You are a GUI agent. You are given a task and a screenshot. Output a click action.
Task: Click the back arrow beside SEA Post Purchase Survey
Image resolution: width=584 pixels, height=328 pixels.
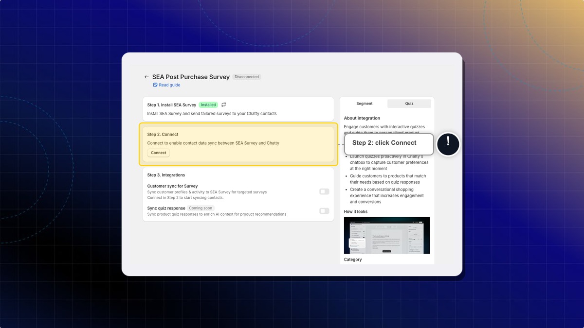pos(146,77)
